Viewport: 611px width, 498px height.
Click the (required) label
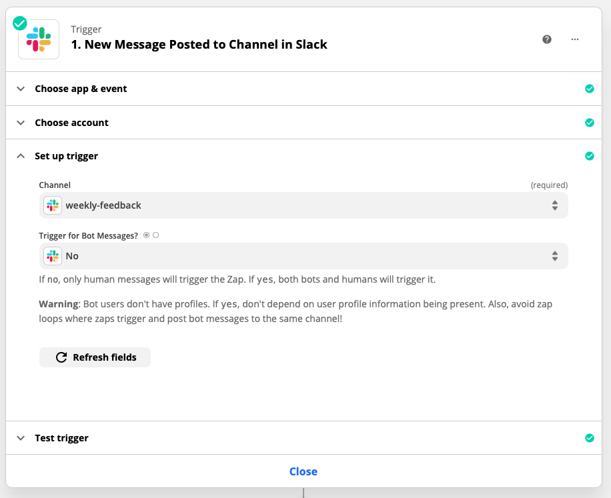click(x=549, y=185)
